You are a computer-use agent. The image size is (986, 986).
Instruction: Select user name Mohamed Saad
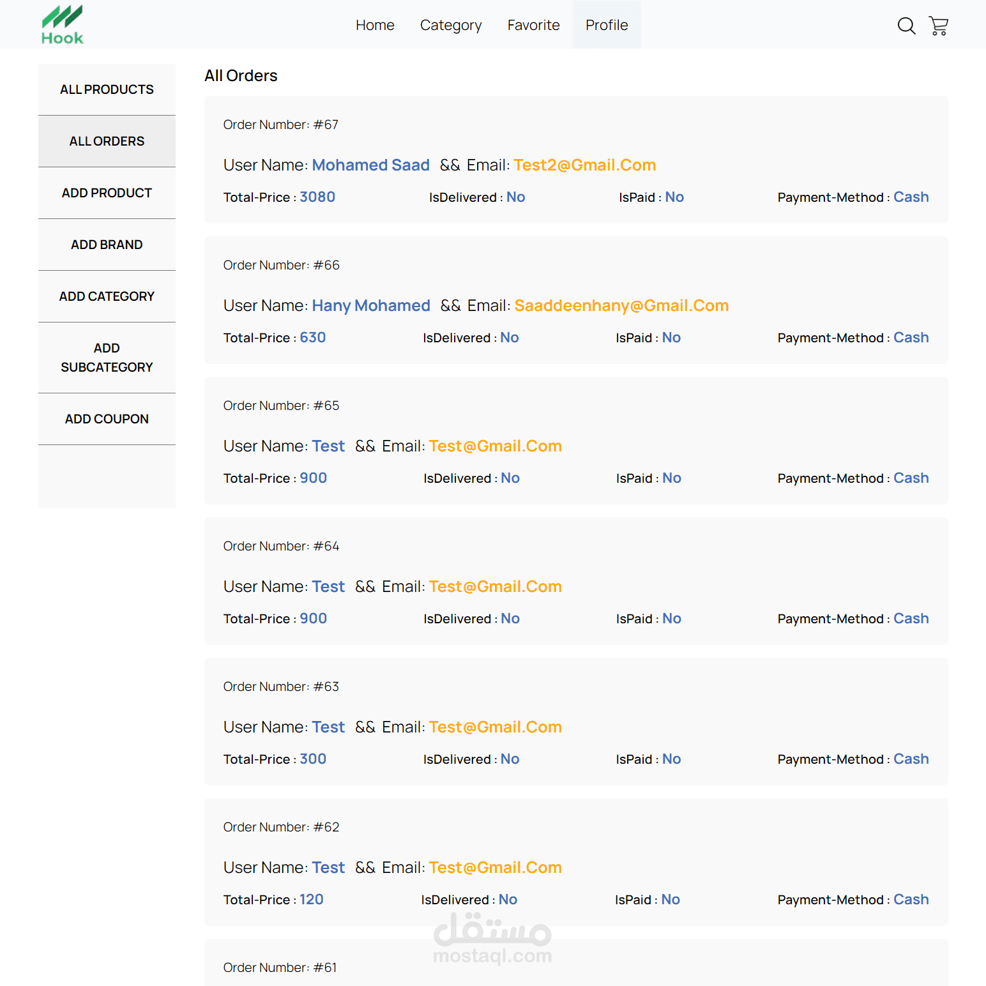370,165
